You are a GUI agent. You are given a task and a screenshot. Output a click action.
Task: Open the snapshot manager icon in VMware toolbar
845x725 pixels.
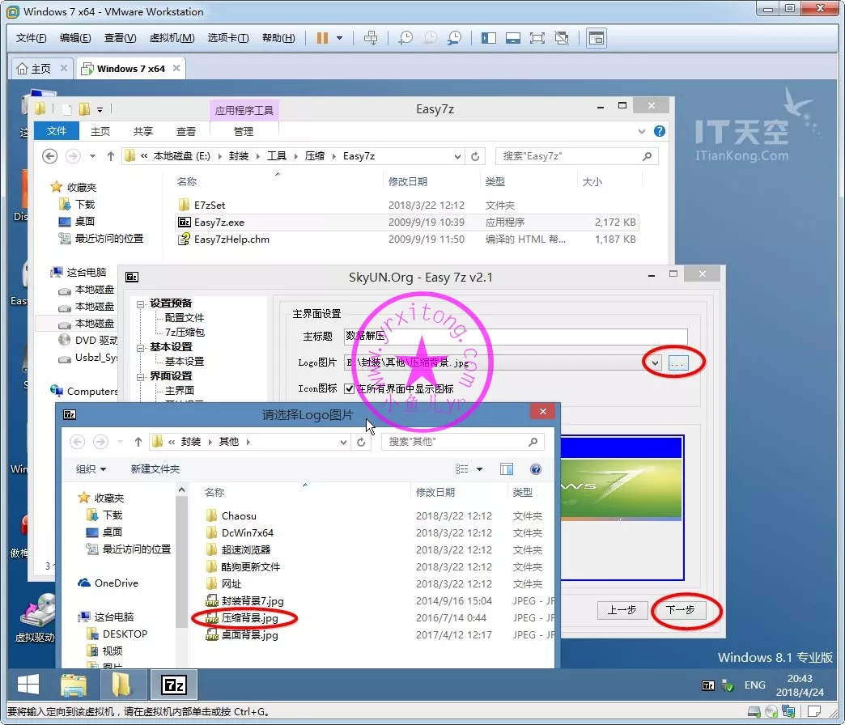pos(455,38)
